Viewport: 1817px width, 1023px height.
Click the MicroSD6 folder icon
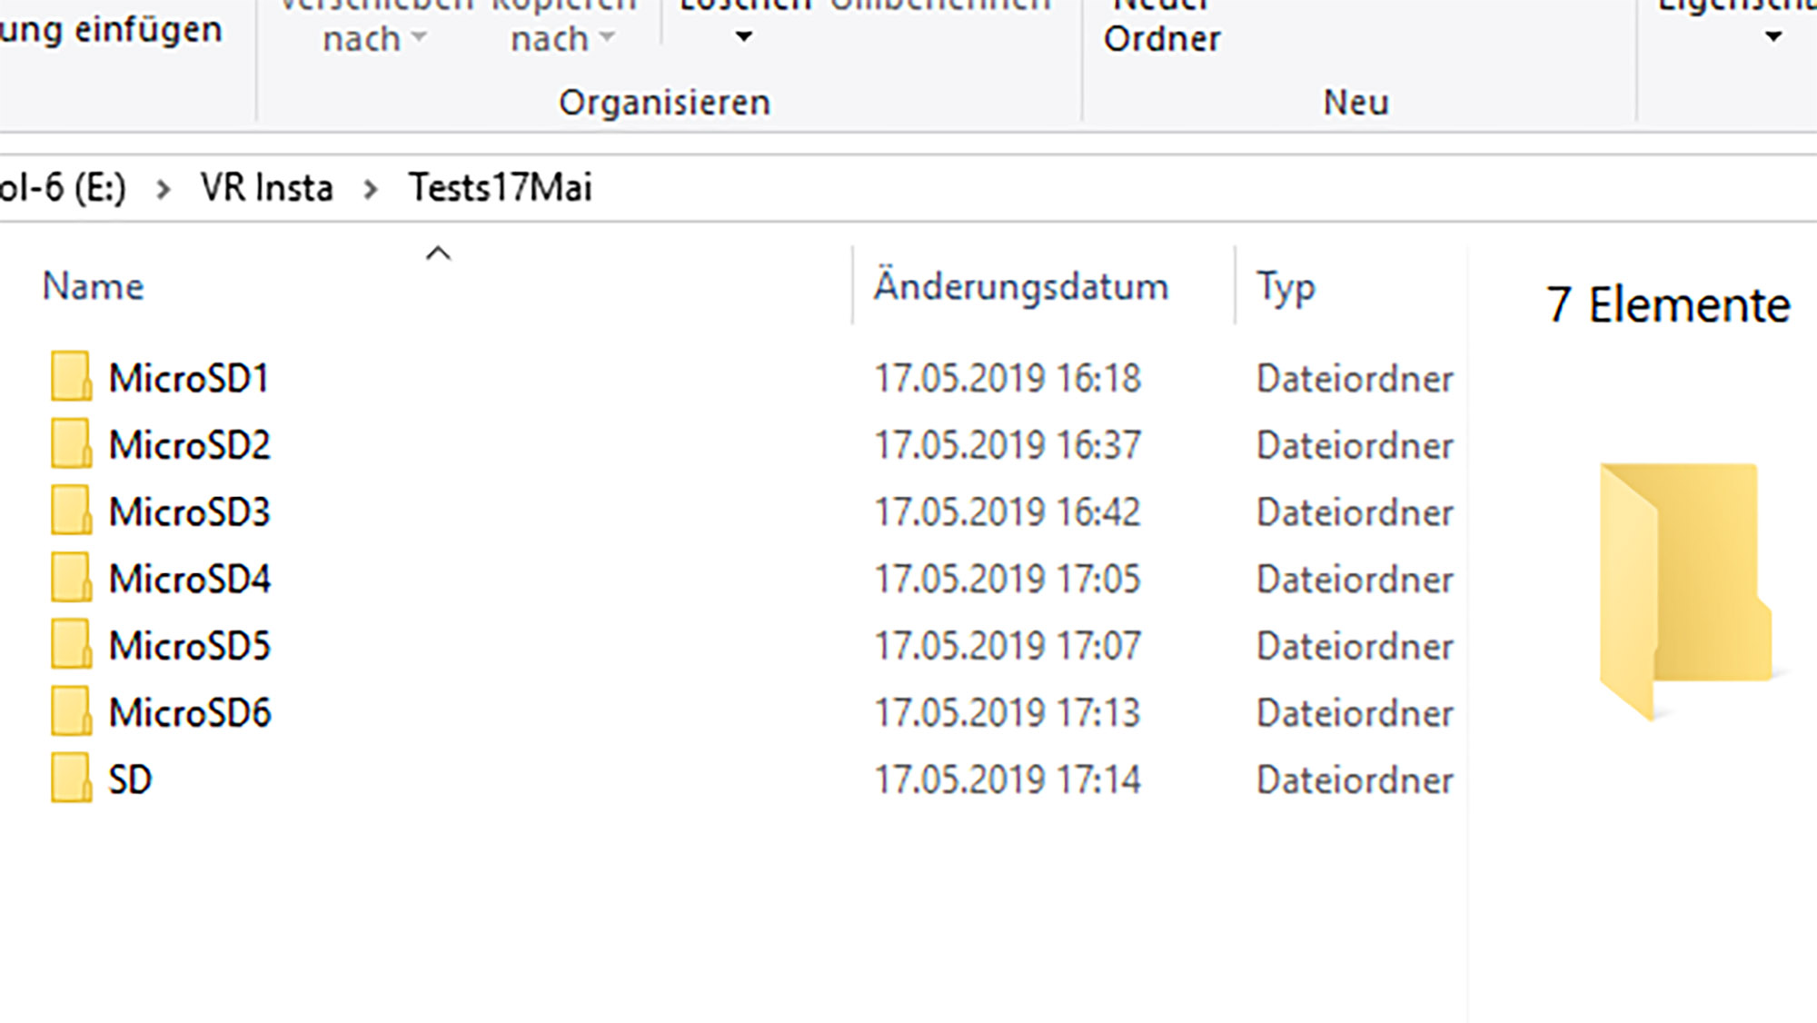[71, 712]
